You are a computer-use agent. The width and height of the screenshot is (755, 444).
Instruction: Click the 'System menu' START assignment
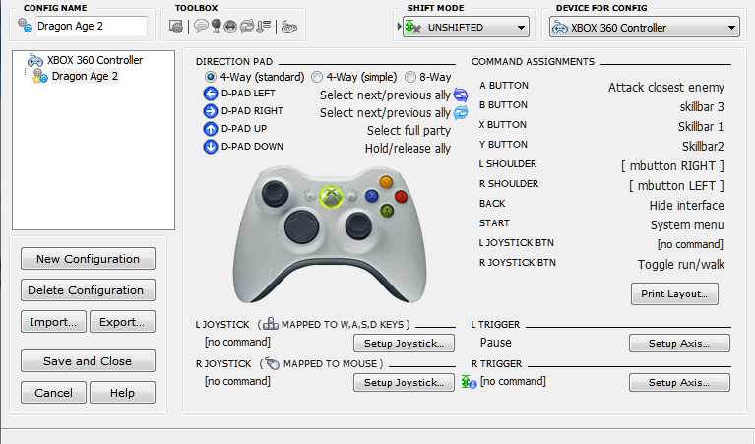687,225
